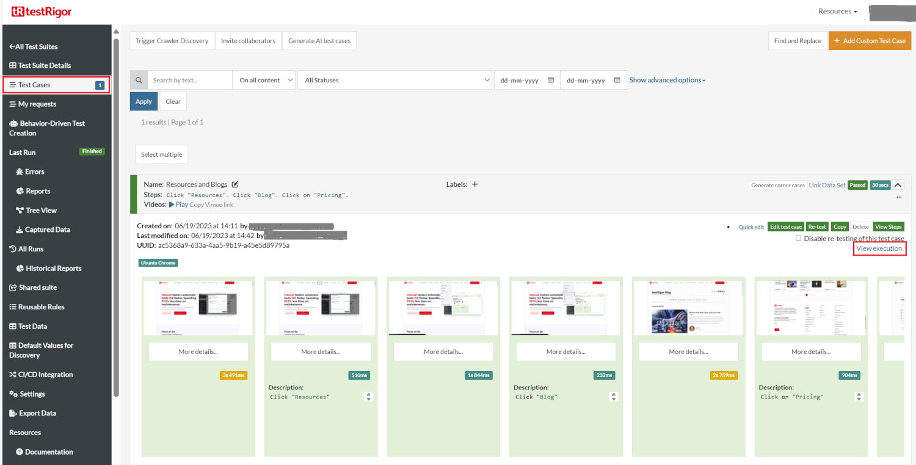
Task: Click the View execution link
Action: tap(879, 248)
